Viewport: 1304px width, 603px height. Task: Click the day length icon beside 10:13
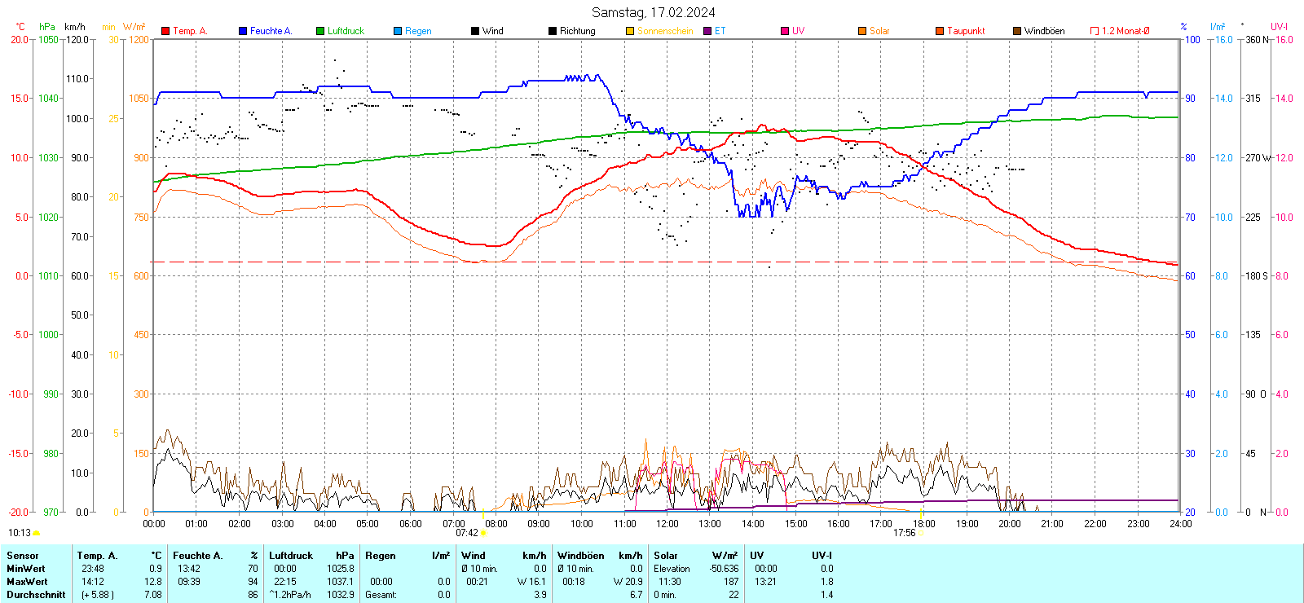click(x=36, y=533)
